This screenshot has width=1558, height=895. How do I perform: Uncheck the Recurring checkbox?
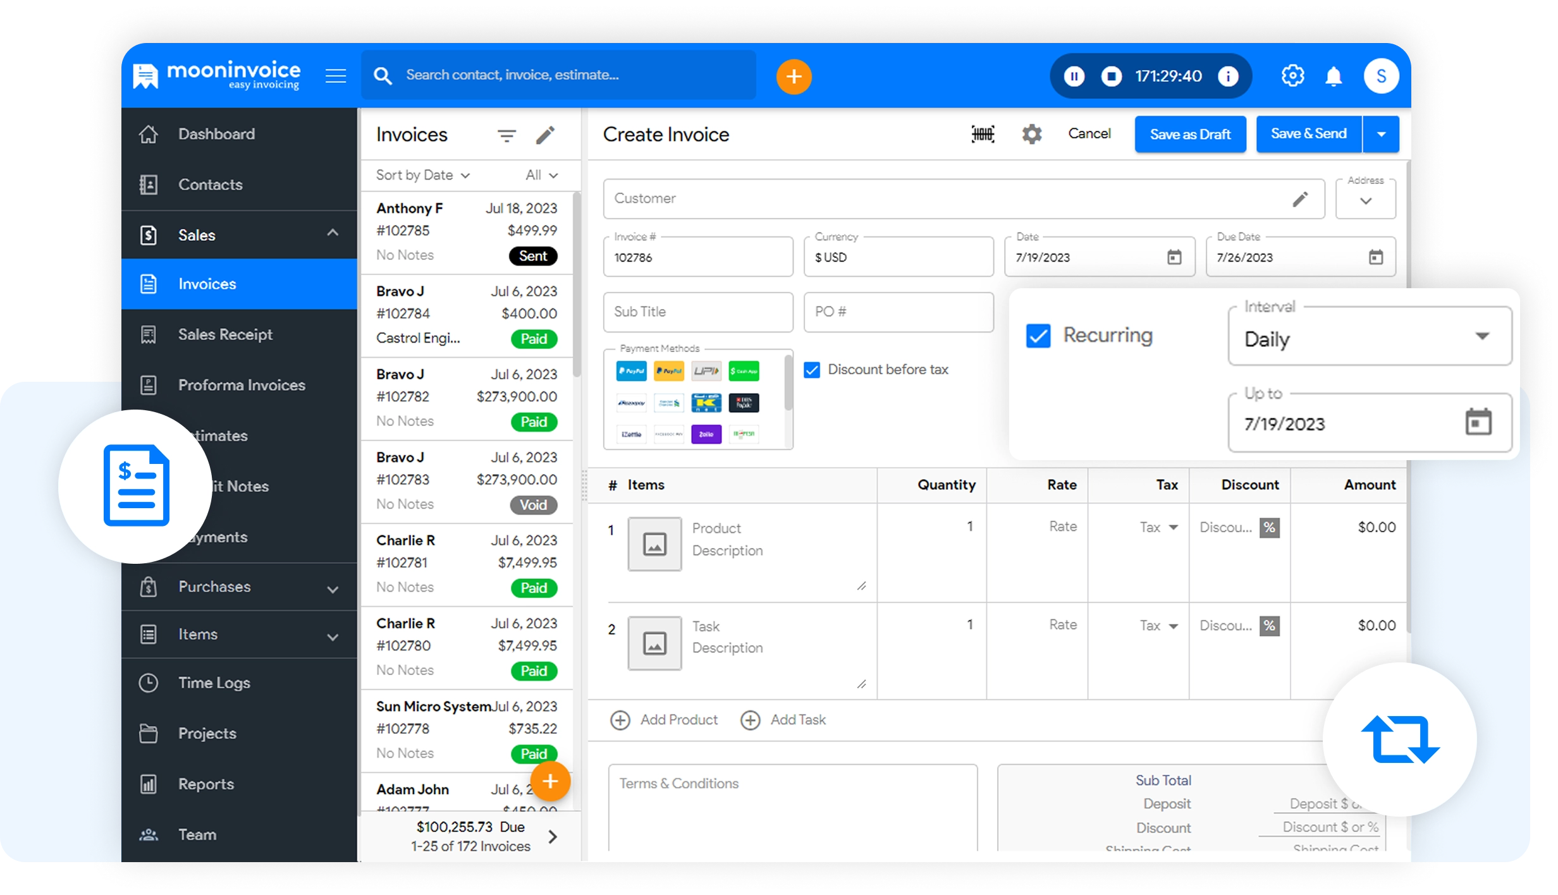click(x=1038, y=336)
